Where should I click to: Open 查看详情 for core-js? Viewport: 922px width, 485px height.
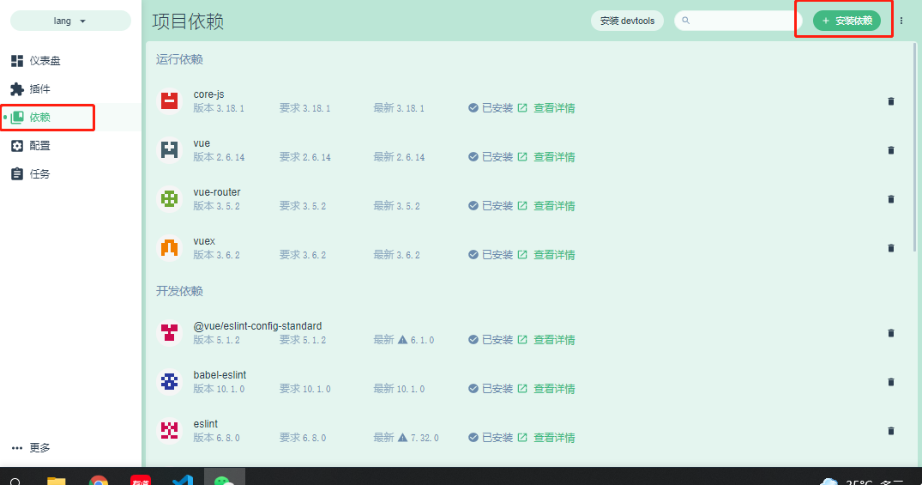pyautogui.click(x=546, y=108)
